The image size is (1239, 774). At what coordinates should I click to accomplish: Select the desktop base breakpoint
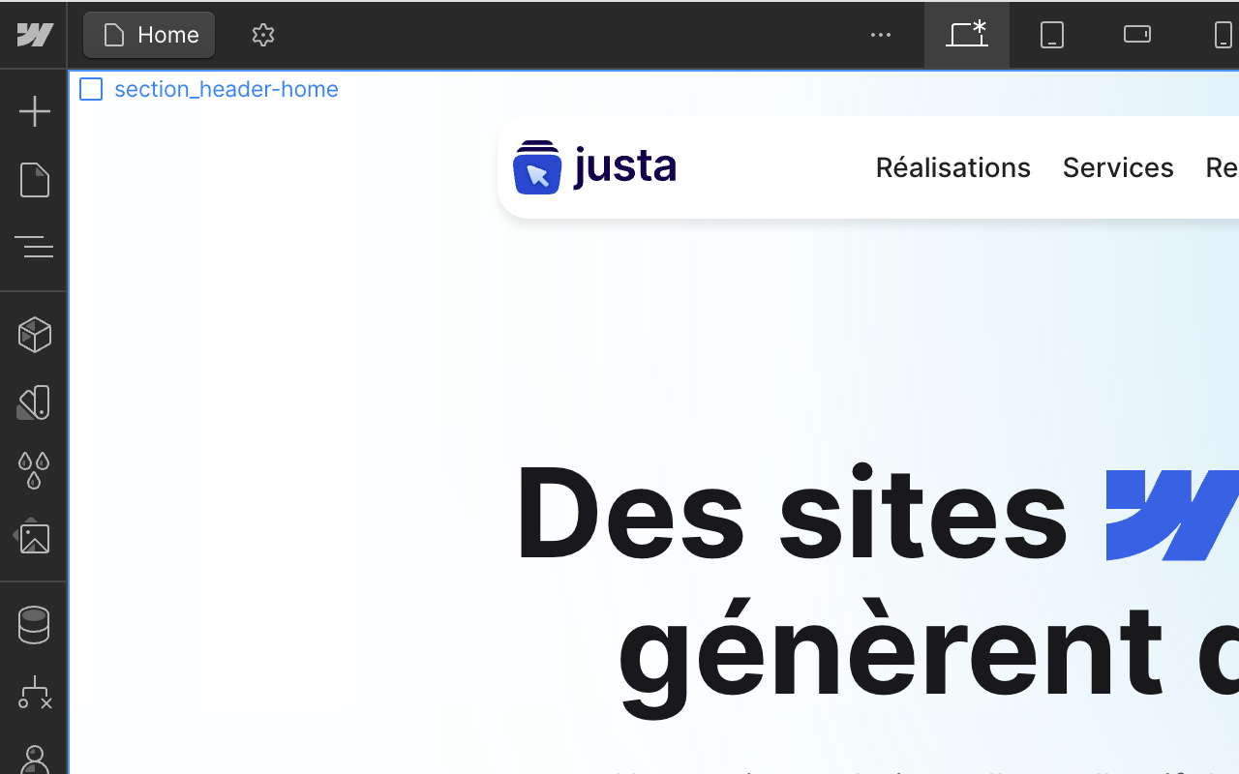pyautogui.click(x=967, y=35)
